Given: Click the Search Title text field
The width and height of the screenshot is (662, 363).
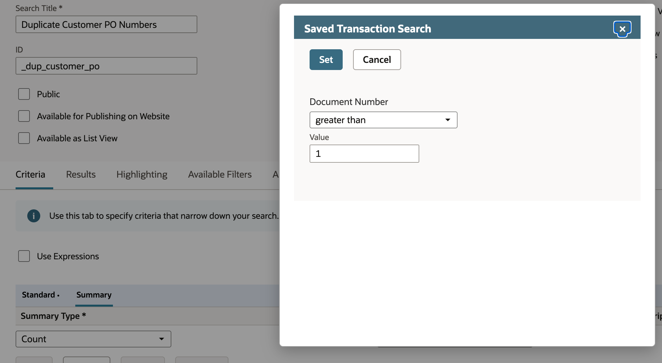Looking at the screenshot, I should pos(106,25).
